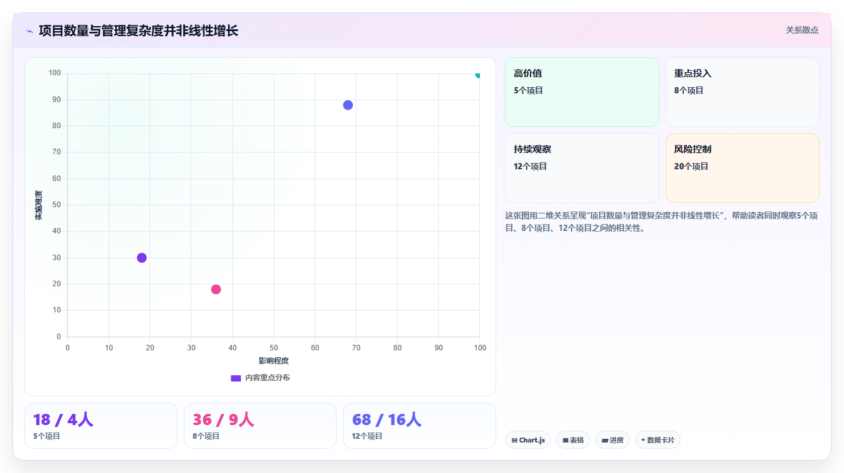Open the 风险控制 card

tap(742, 168)
